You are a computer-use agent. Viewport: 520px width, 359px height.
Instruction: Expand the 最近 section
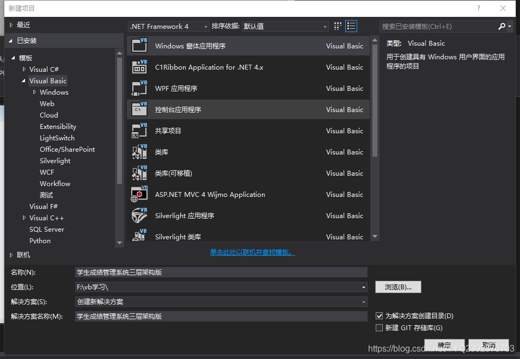click(x=11, y=25)
